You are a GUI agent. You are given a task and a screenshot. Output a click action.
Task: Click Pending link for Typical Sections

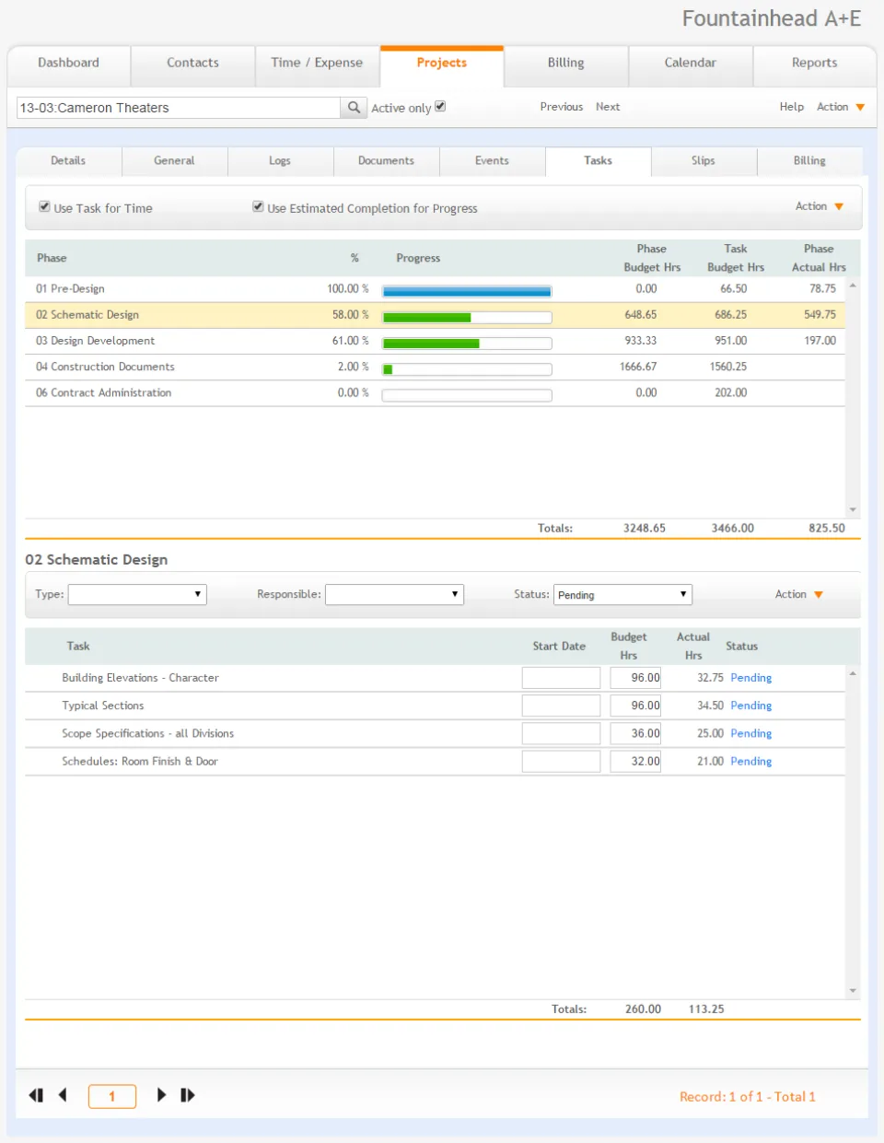(751, 706)
